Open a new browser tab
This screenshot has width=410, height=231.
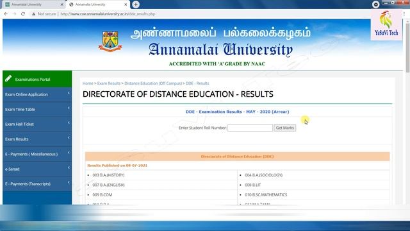pos(136,4)
